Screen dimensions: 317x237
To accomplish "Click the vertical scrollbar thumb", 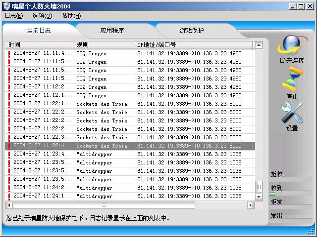I will point(259,187).
